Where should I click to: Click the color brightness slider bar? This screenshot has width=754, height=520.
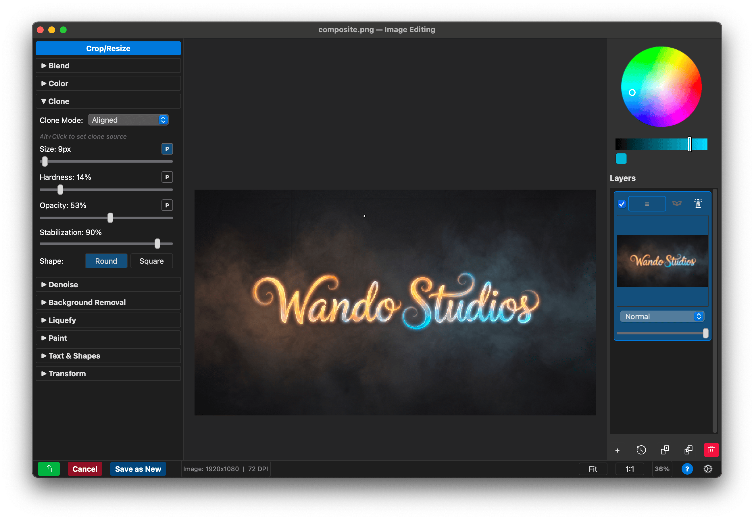point(661,144)
